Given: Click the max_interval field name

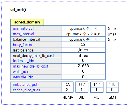Looking at the screenshot, I should (23, 34).
